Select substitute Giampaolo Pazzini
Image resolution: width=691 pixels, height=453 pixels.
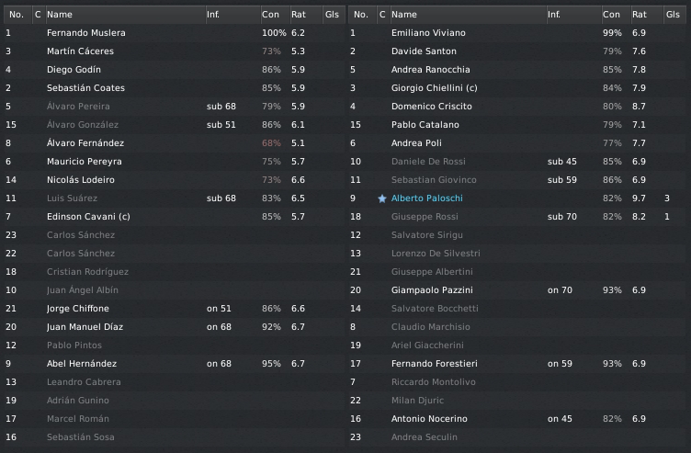pyautogui.click(x=429, y=290)
